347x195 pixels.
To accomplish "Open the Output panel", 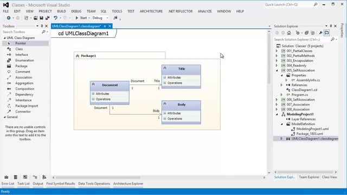I will [38, 184].
